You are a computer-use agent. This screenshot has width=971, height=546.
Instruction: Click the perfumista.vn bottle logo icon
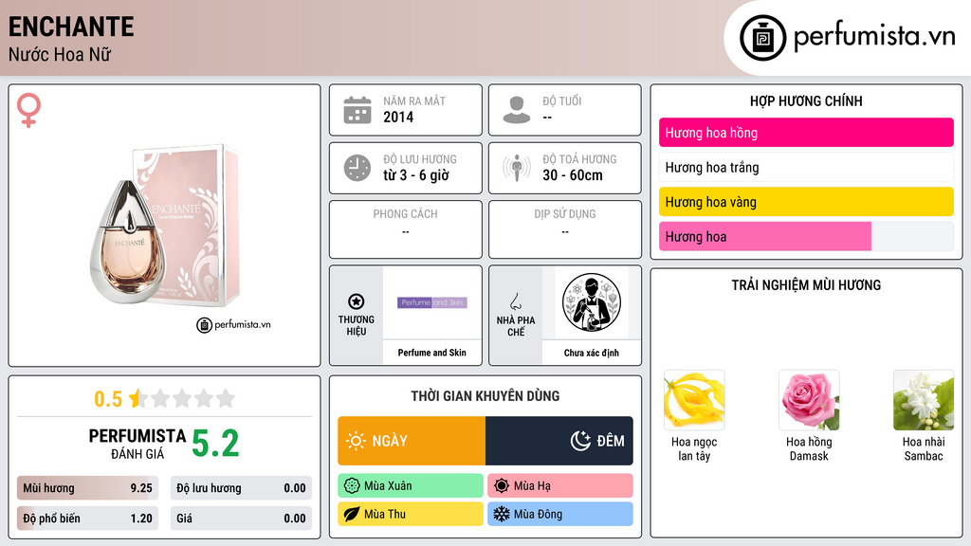point(762,38)
